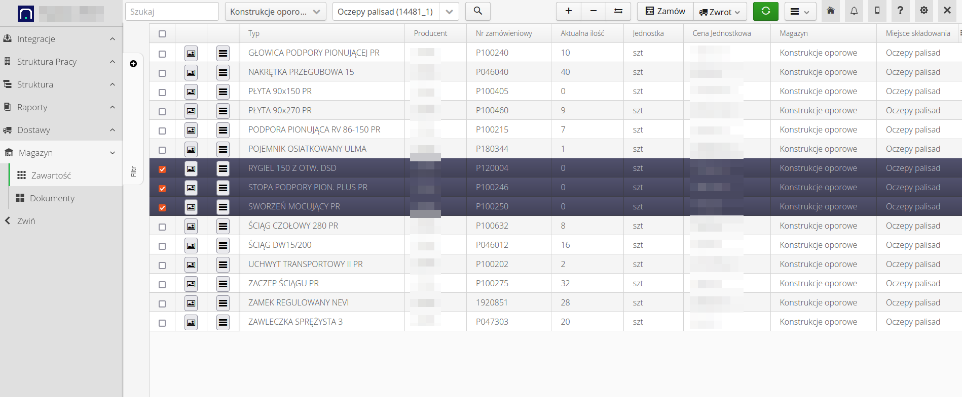The width and height of the screenshot is (962, 397).
Task: Open notifications bell icon
Action: pyautogui.click(x=854, y=11)
